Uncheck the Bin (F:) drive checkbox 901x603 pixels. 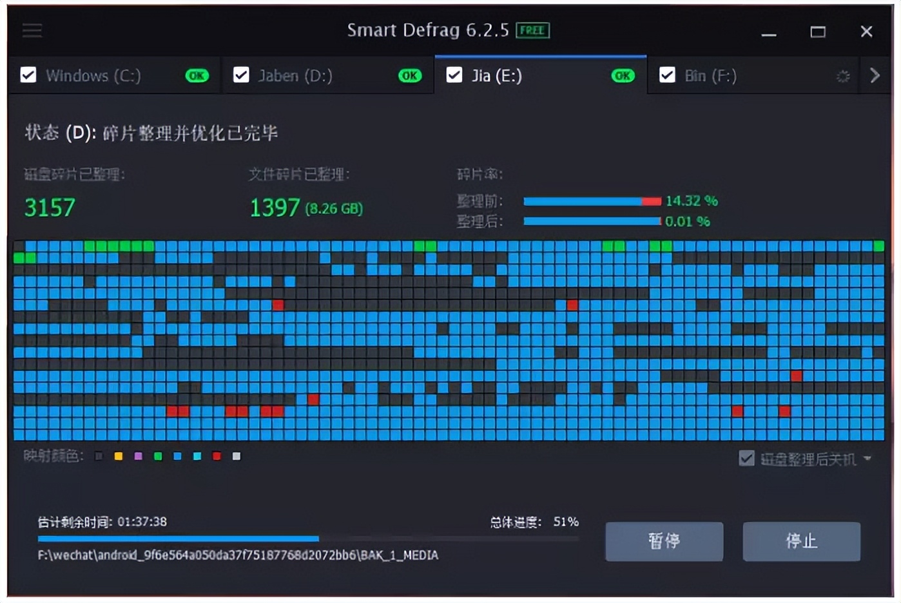click(x=667, y=75)
